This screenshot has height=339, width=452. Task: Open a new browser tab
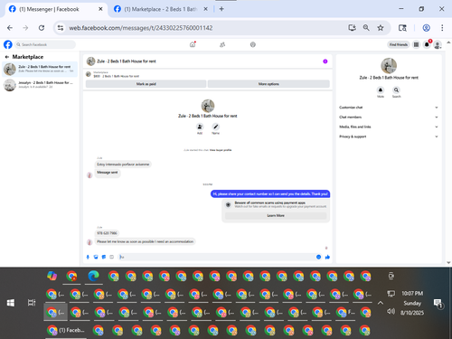pos(221,9)
